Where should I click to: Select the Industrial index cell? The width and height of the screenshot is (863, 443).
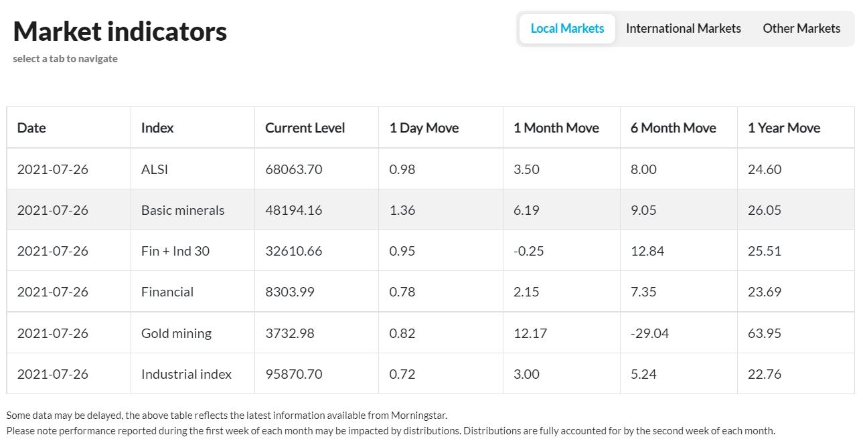pyautogui.click(x=193, y=374)
